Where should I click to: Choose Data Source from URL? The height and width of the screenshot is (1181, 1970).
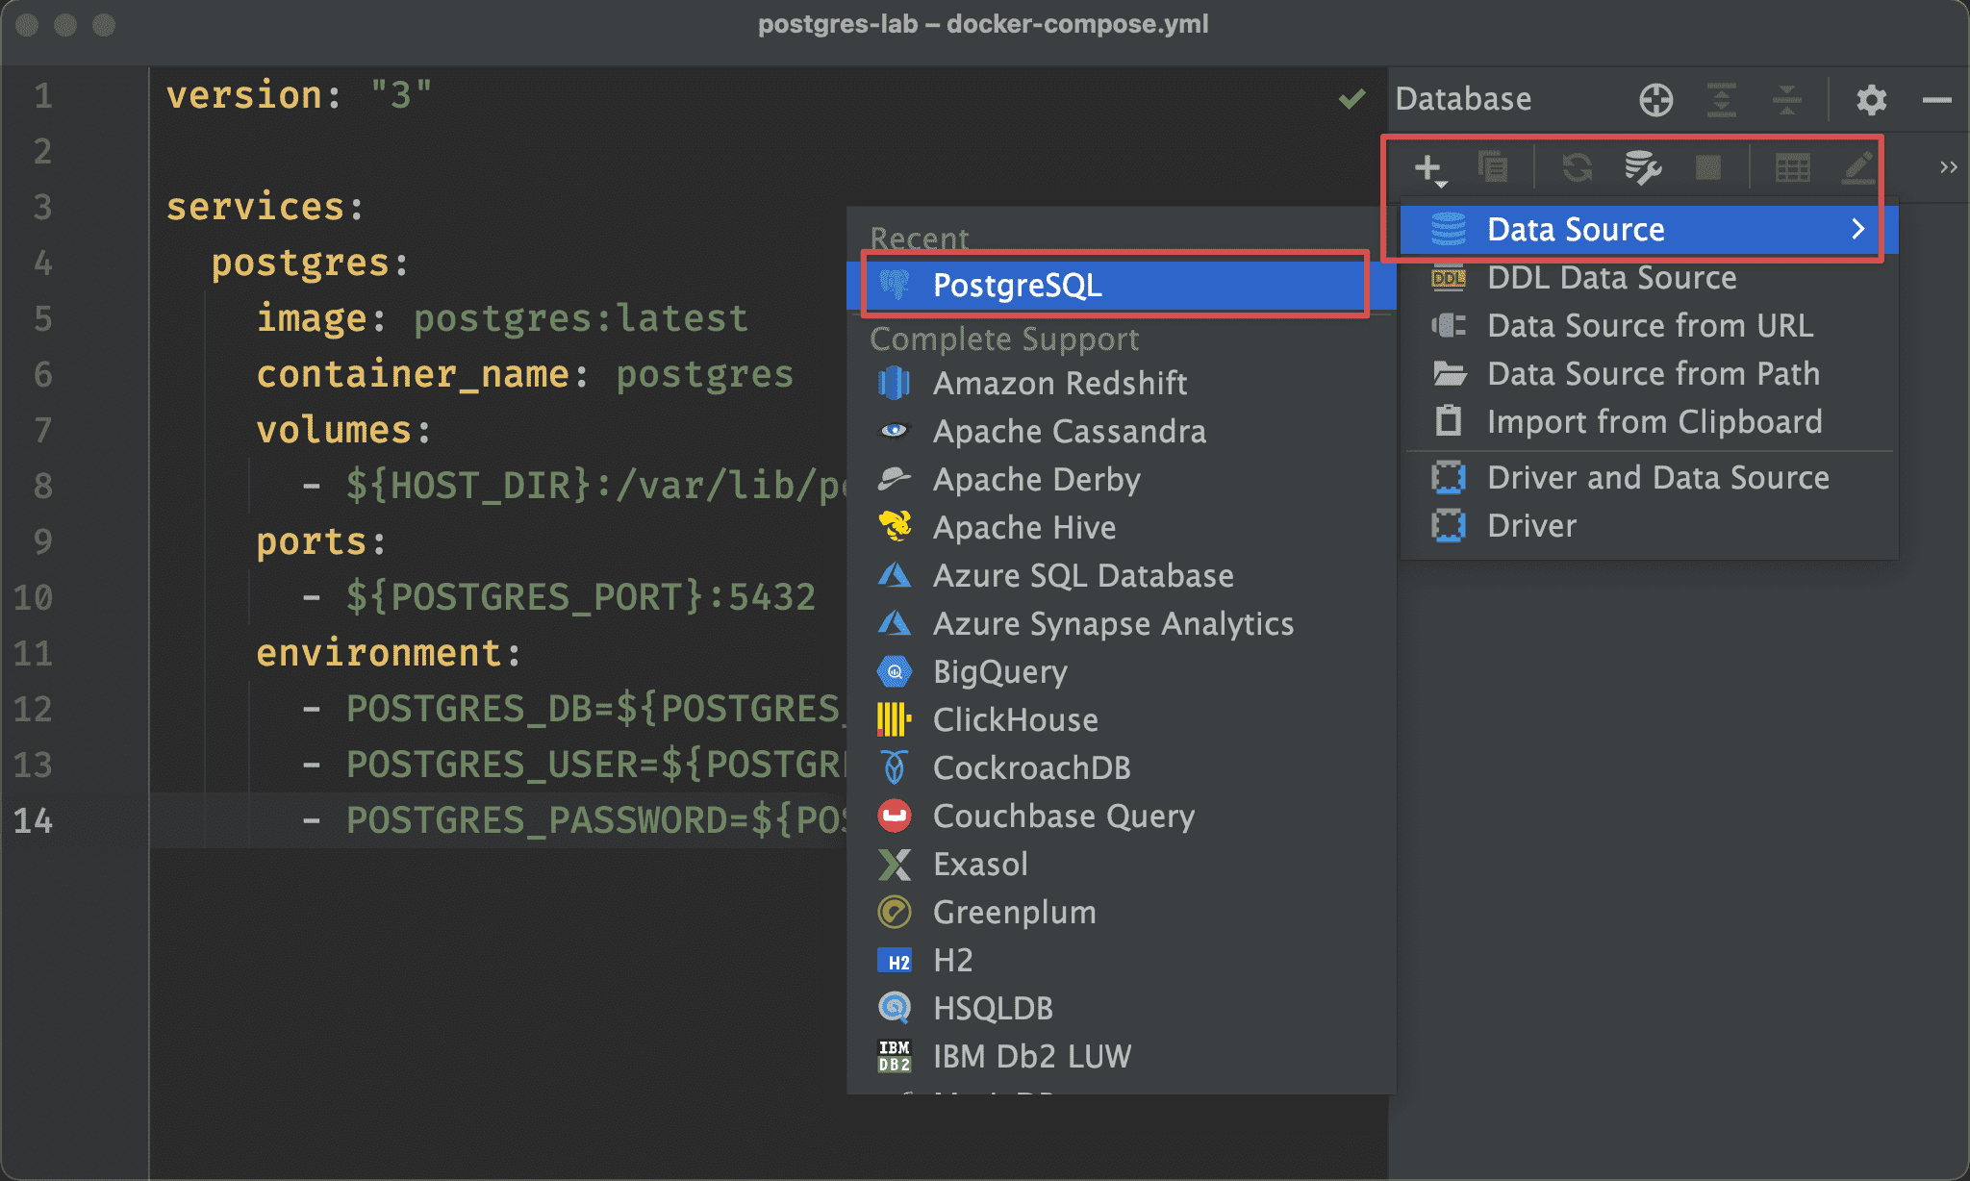1649,326
